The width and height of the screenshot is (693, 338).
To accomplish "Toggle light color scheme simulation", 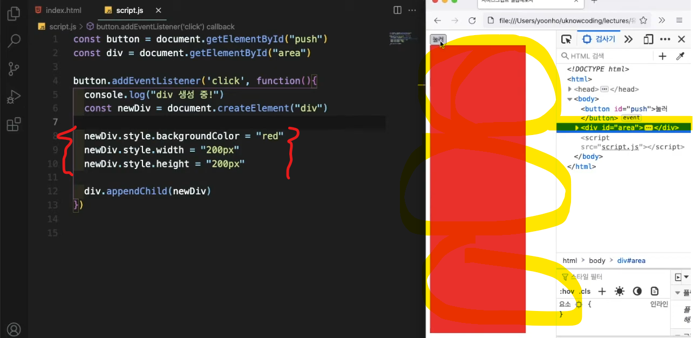I will (620, 292).
